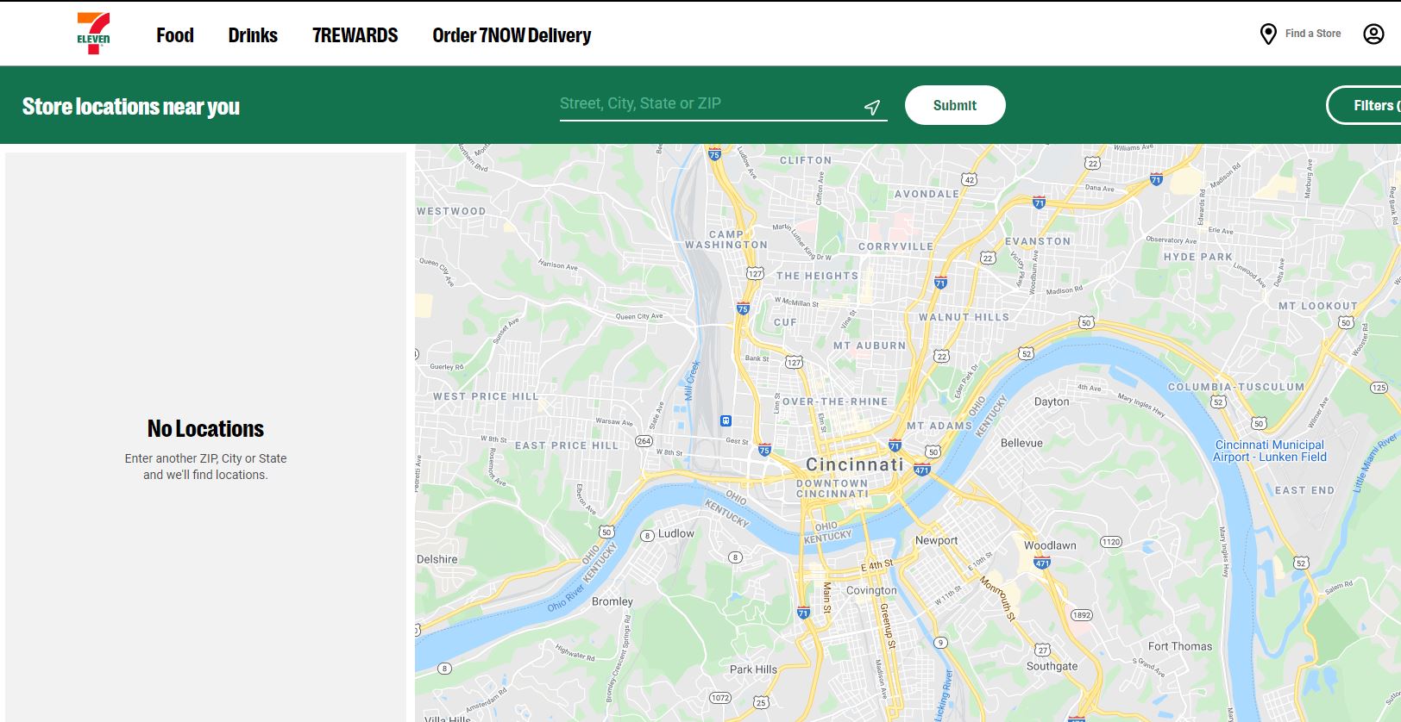Open the user account profile icon
This screenshot has height=722, width=1401.
coord(1373,34)
